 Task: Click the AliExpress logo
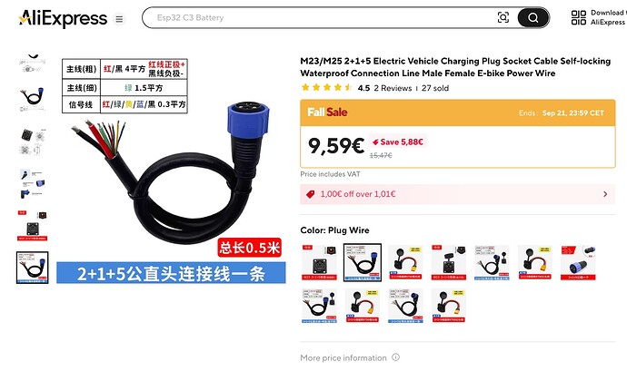point(64,18)
